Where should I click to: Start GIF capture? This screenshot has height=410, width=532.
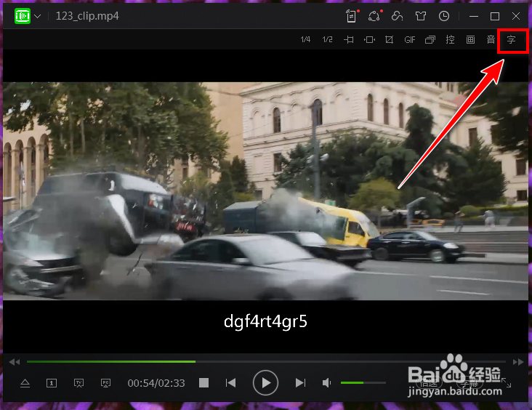click(409, 40)
